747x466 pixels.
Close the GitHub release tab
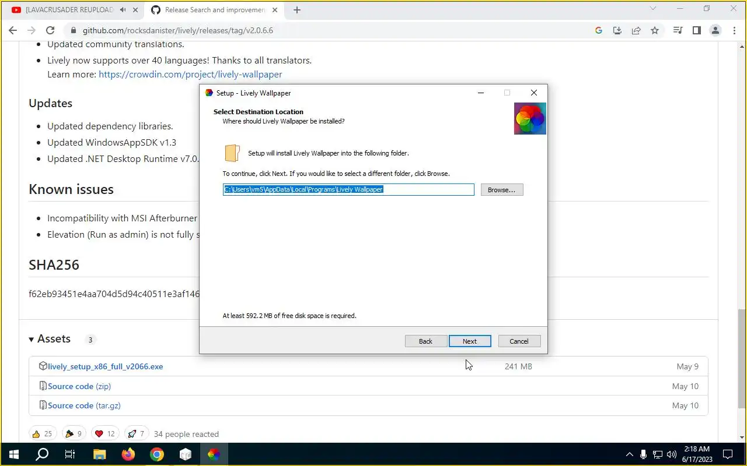point(275,10)
